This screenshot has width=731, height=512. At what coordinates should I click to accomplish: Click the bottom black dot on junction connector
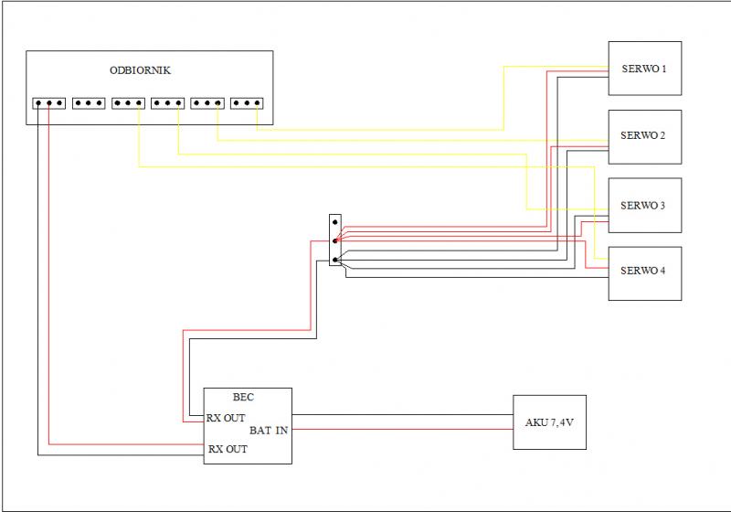point(335,260)
